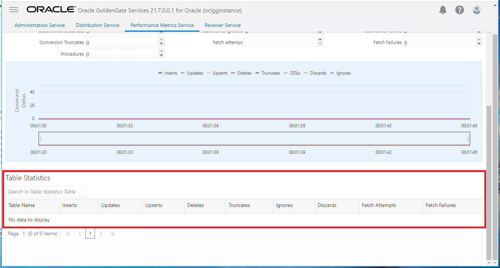
Task: Decrease the Fetch Failures value
Action: point(479,44)
